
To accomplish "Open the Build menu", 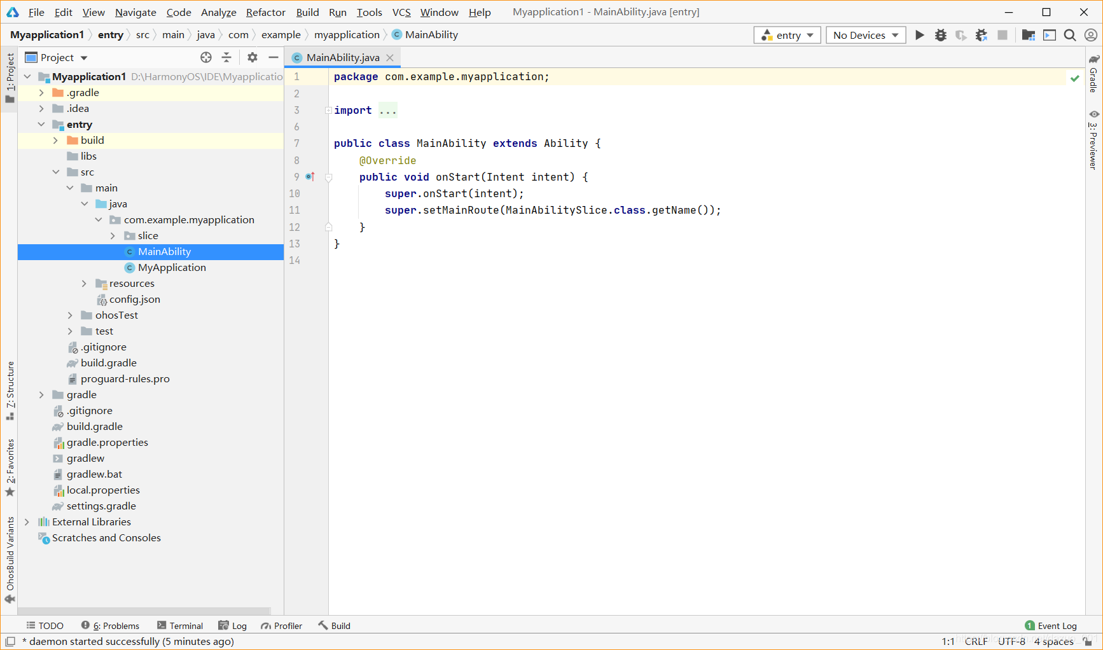I will [307, 12].
